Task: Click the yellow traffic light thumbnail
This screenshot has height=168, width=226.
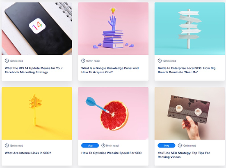Action: (x=37, y=114)
